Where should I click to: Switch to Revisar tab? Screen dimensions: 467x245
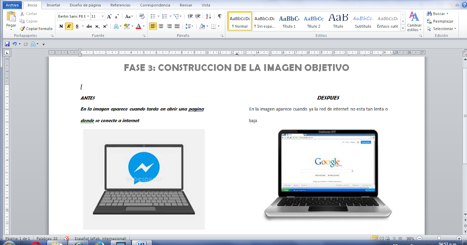pyautogui.click(x=186, y=5)
